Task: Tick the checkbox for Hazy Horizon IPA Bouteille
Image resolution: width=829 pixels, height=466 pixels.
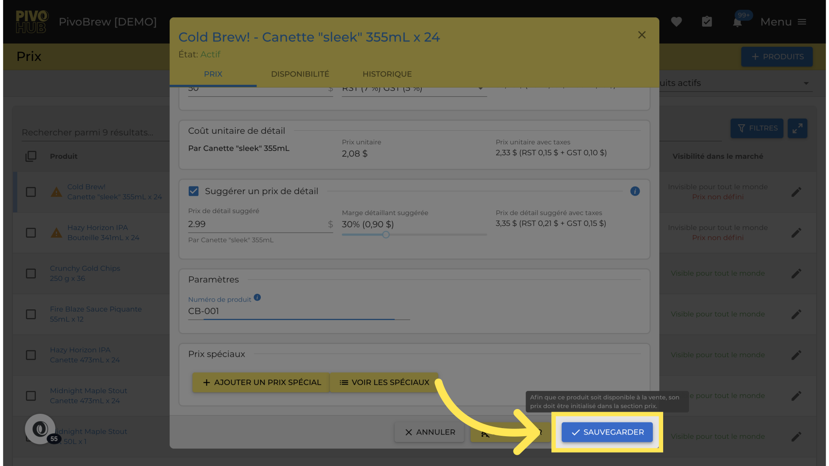Action: [31, 233]
